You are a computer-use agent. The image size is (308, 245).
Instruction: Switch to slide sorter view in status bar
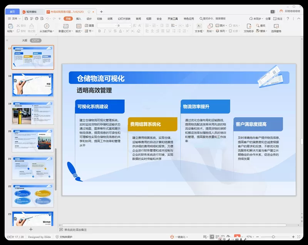(x=217, y=237)
